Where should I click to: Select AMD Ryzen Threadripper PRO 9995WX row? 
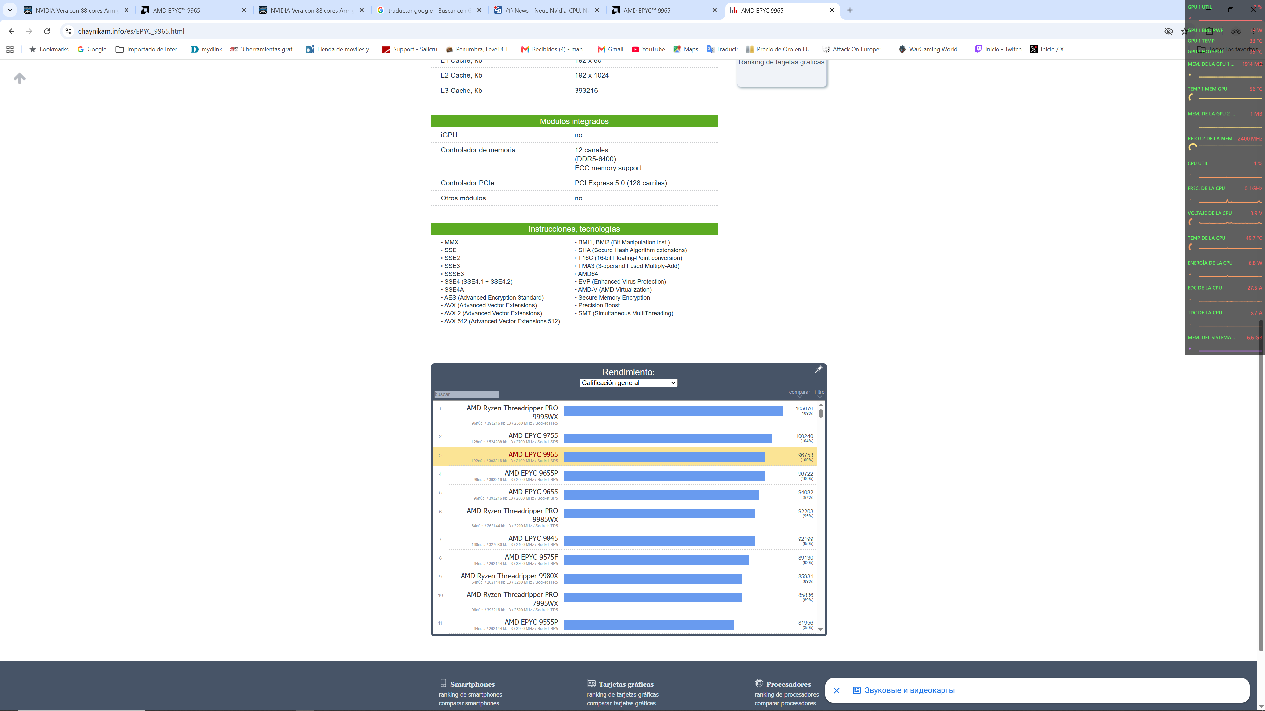pyautogui.click(x=625, y=414)
